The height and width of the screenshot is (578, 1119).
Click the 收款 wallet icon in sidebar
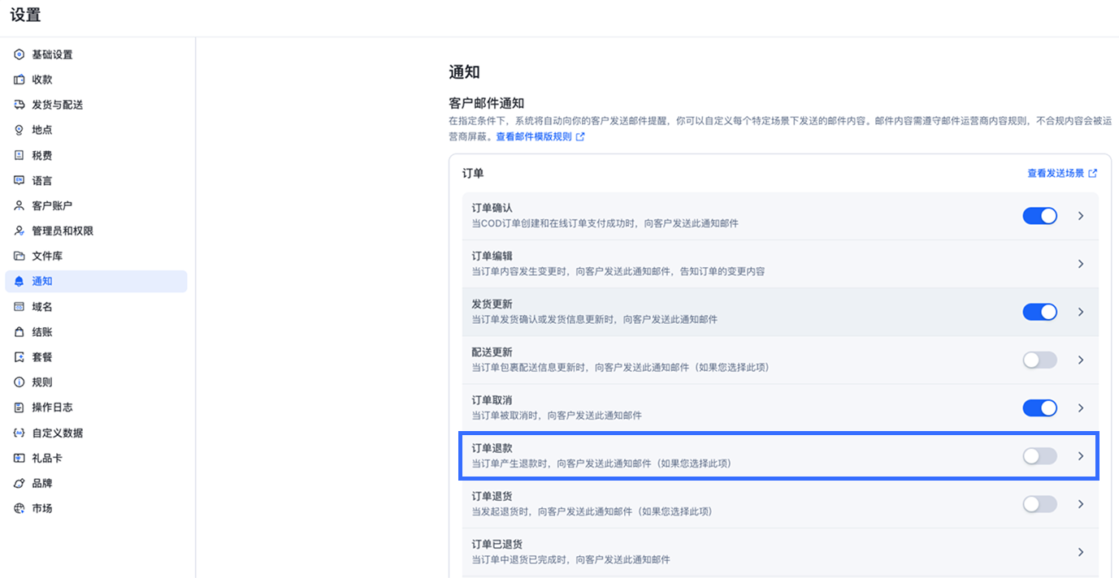pyautogui.click(x=20, y=80)
